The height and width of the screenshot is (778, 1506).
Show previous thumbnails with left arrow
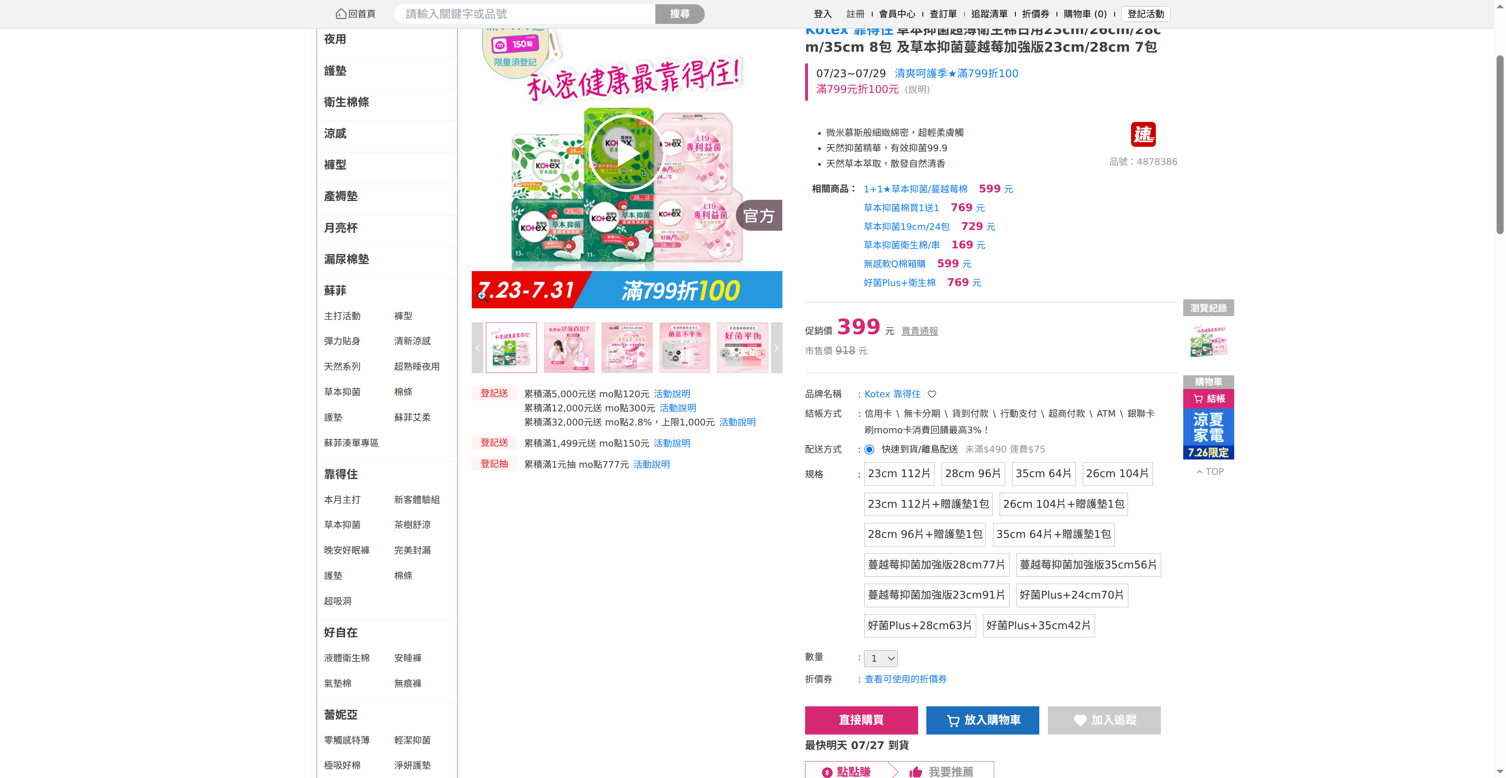pyautogui.click(x=478, y=348)
